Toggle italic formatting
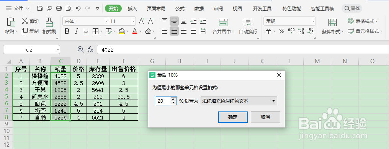This screenshot has height=149, width=389. (x=77, y=31)
